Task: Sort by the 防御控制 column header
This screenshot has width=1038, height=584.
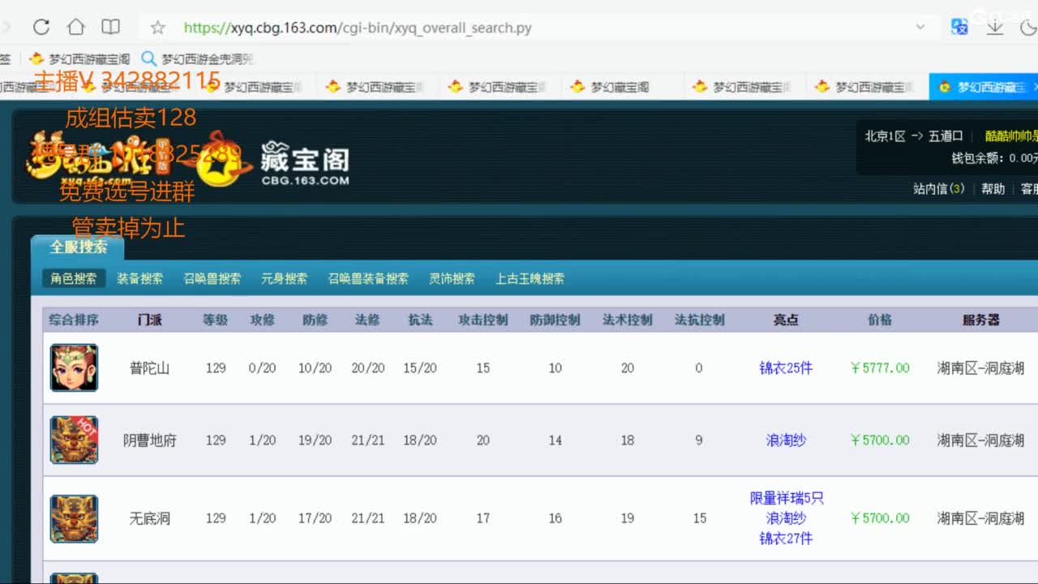Action: pos(555,320)
